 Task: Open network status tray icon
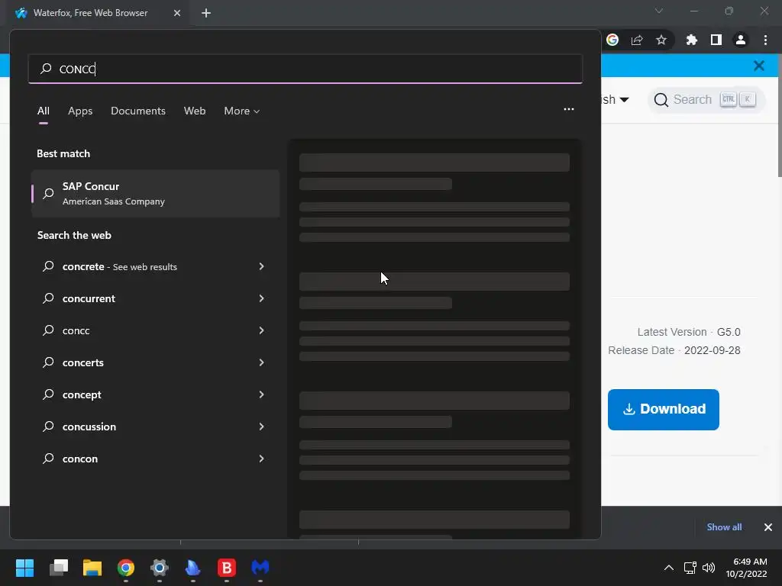690,568
